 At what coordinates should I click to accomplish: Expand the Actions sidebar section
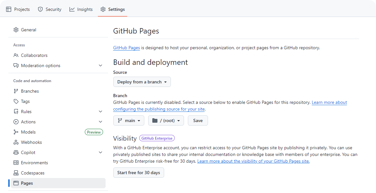point(100,122)
